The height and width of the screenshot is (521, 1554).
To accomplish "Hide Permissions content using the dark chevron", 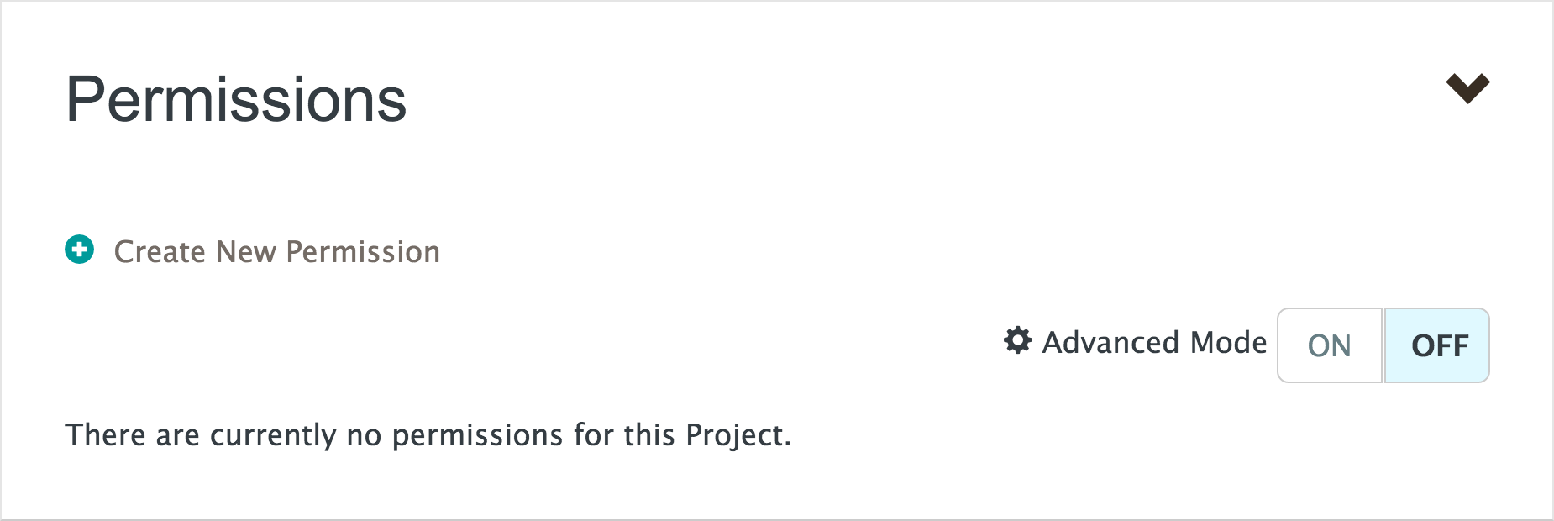I will click(1467, 87).
